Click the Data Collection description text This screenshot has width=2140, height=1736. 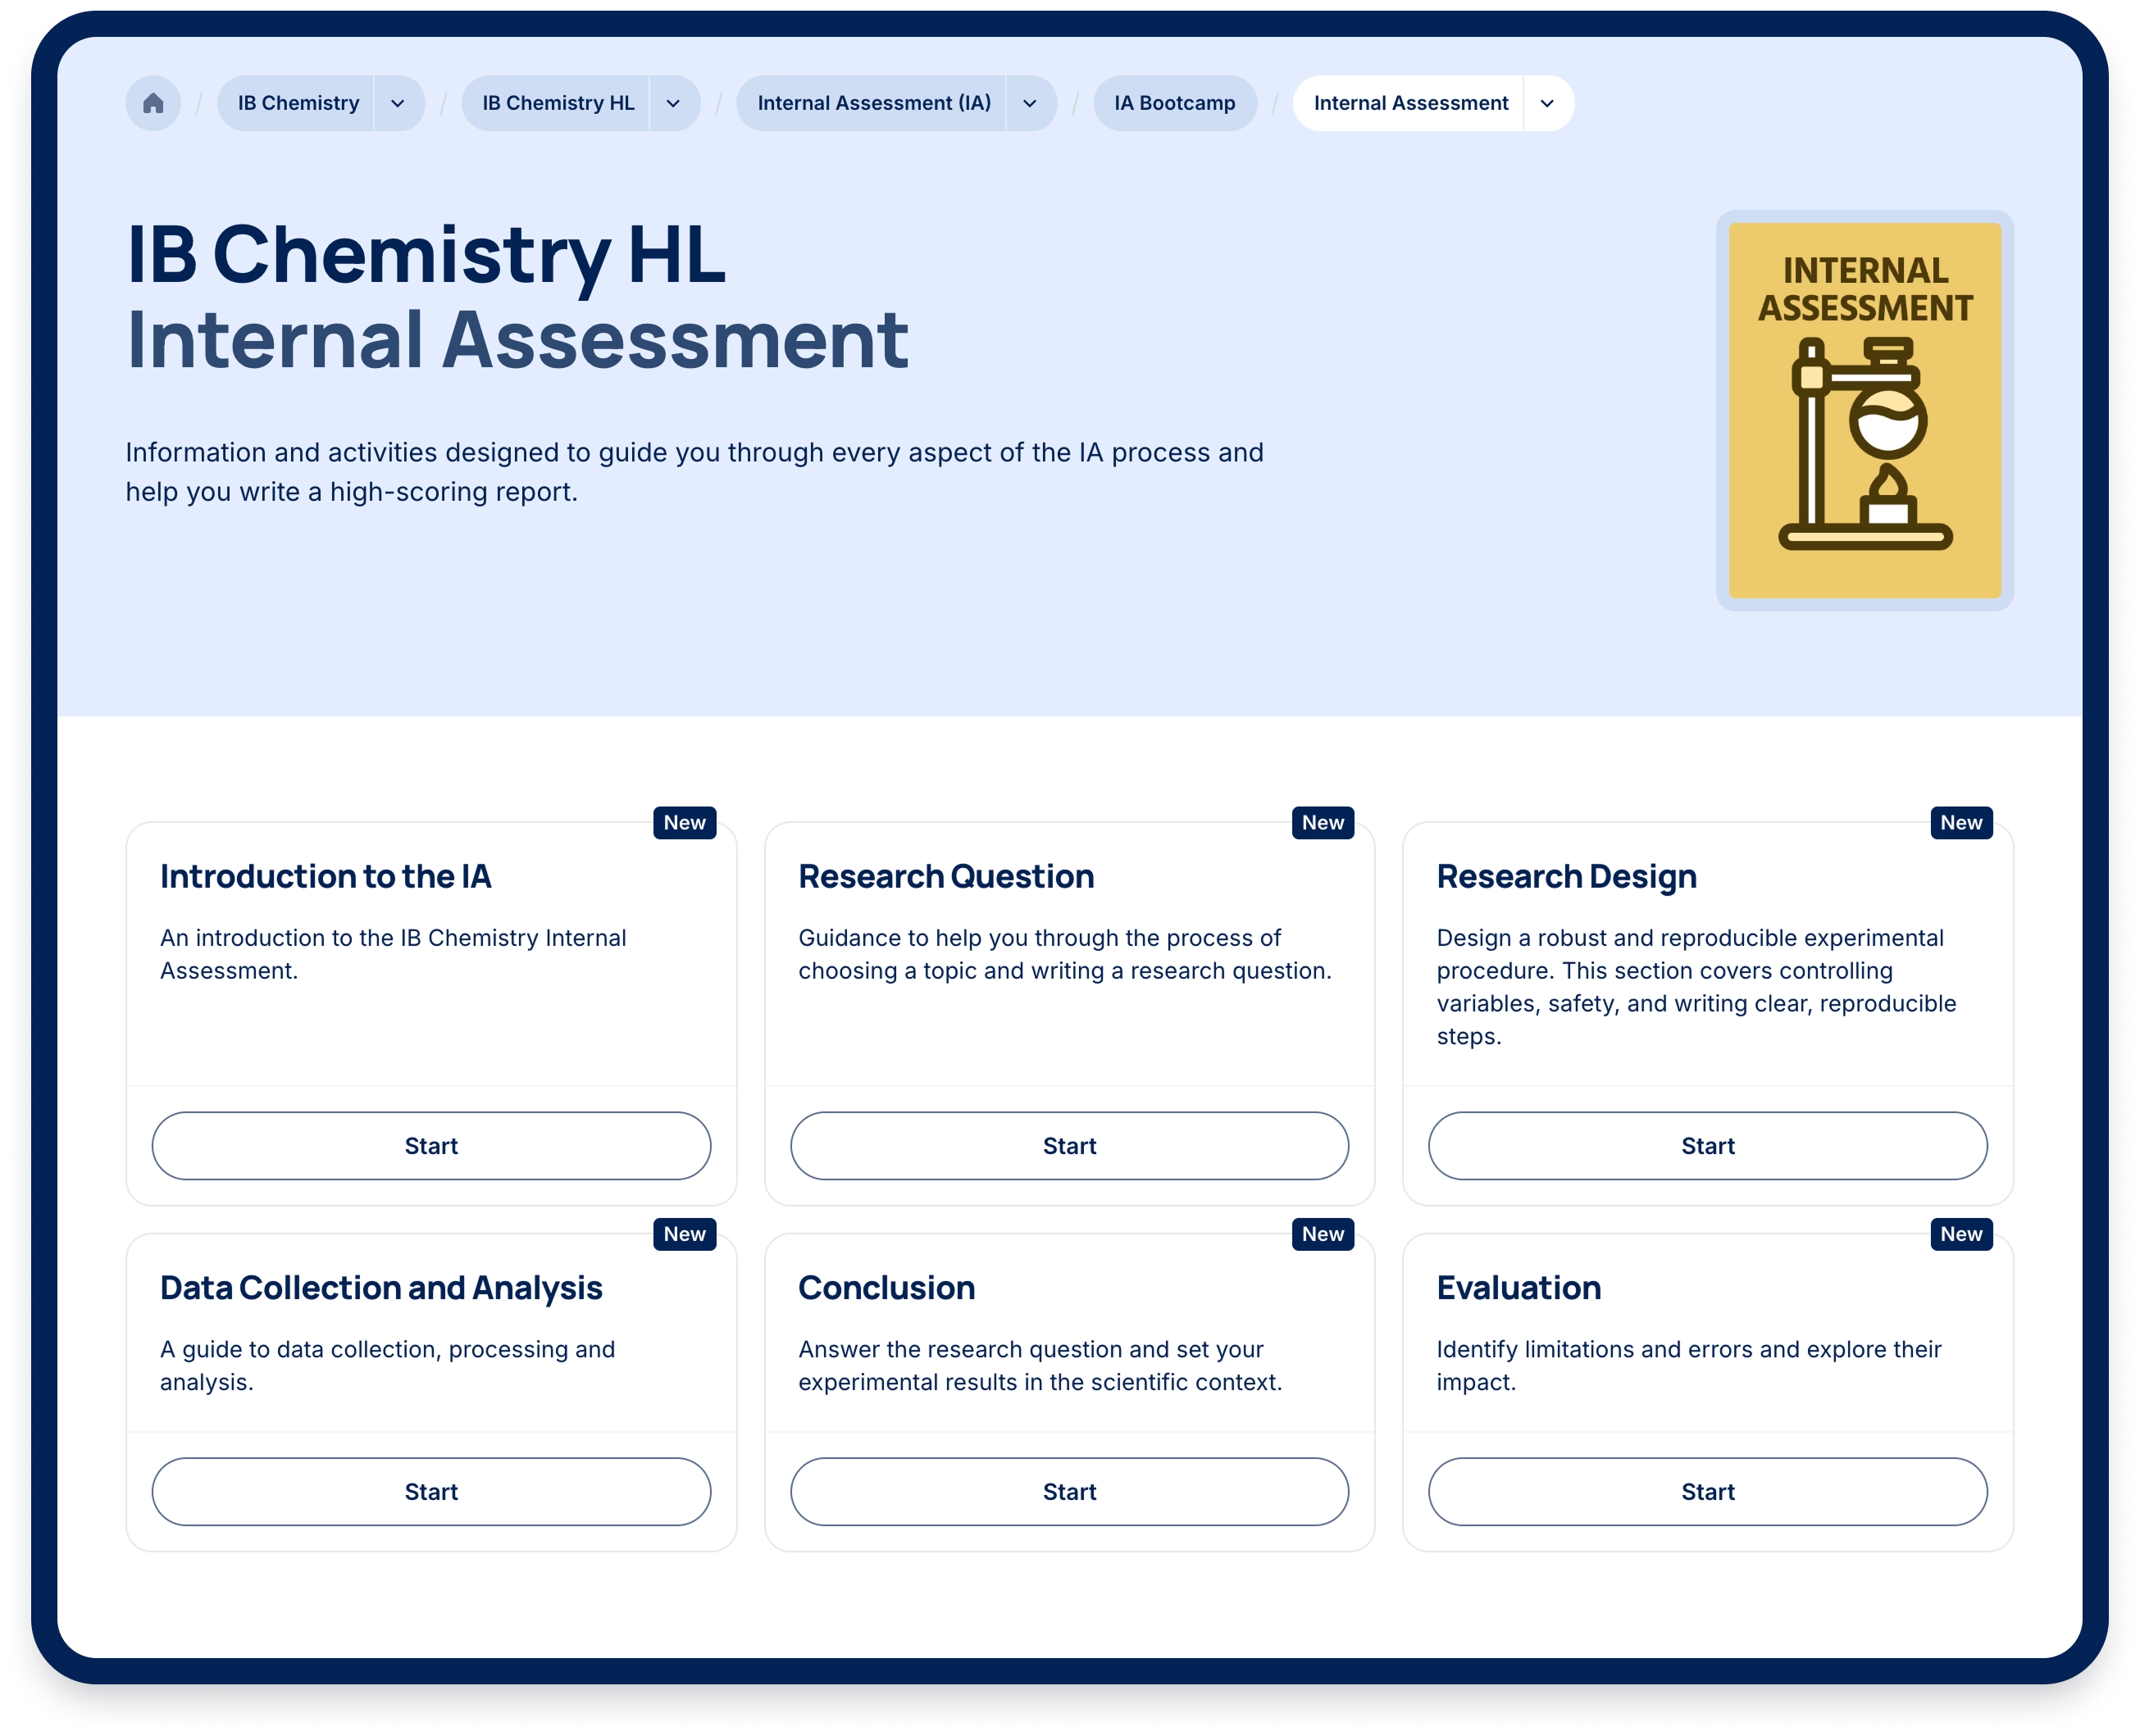coord(387,1366)
